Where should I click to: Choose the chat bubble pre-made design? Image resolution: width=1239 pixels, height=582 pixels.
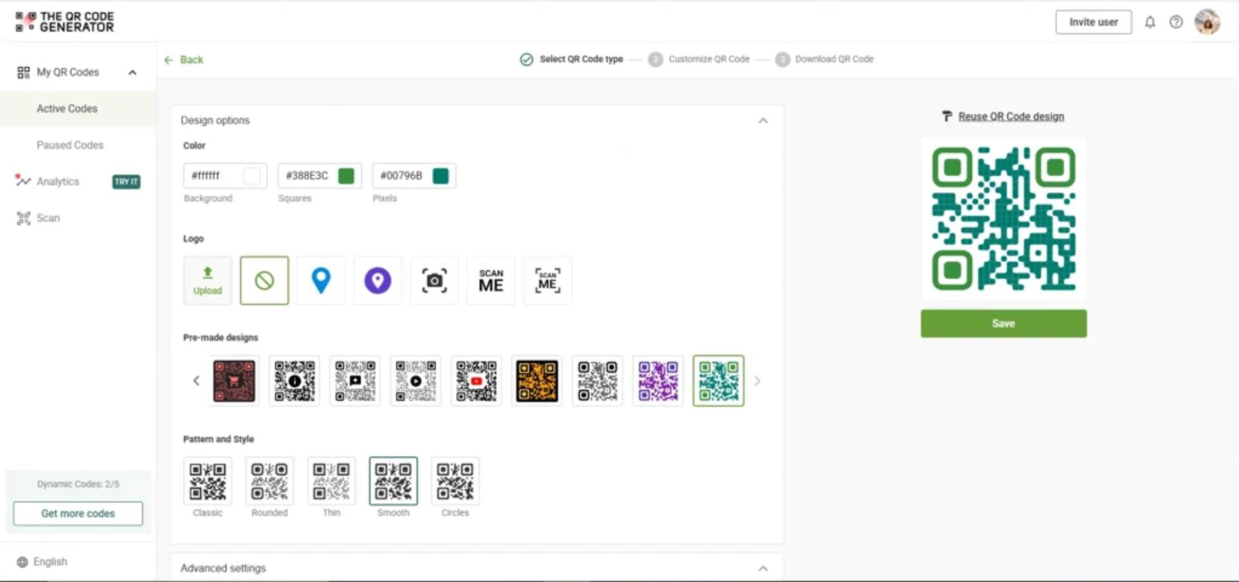pyautogui.click(x=355, y=381)
